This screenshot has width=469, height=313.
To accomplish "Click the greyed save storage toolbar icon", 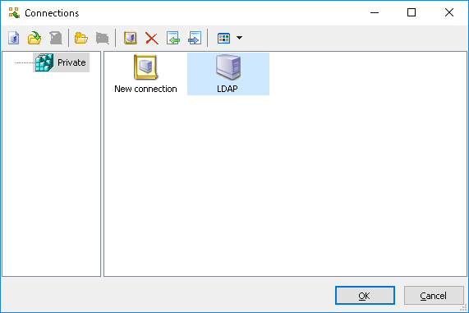I will pyautogui.click(x=56, y=38).
